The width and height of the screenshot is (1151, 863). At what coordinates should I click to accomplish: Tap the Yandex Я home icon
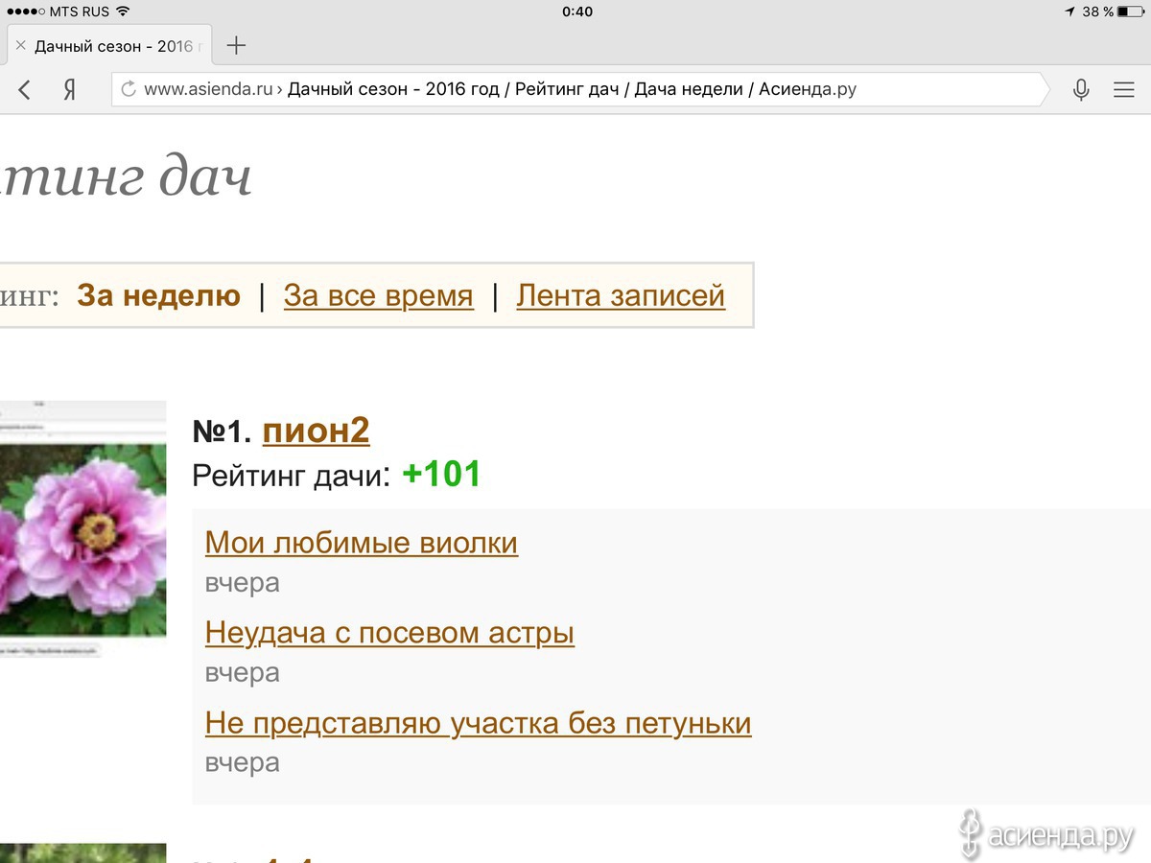(69, 90)
